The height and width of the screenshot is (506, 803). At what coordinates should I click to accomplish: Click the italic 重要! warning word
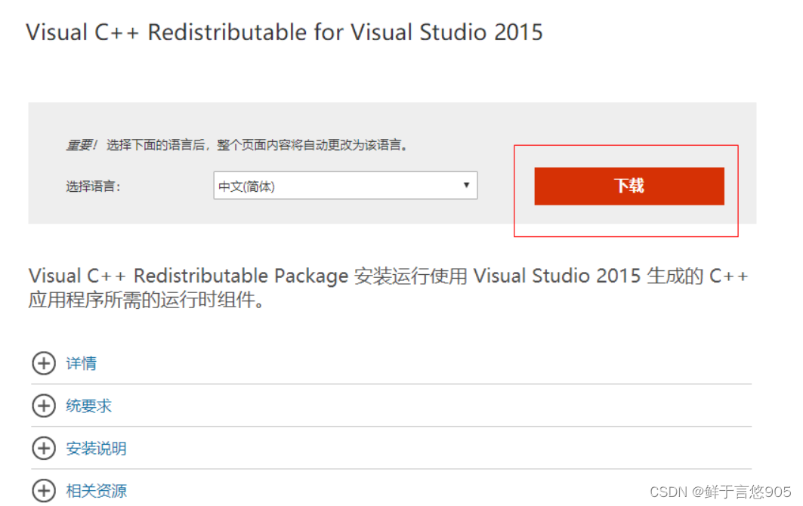click(x=81, y=145)
